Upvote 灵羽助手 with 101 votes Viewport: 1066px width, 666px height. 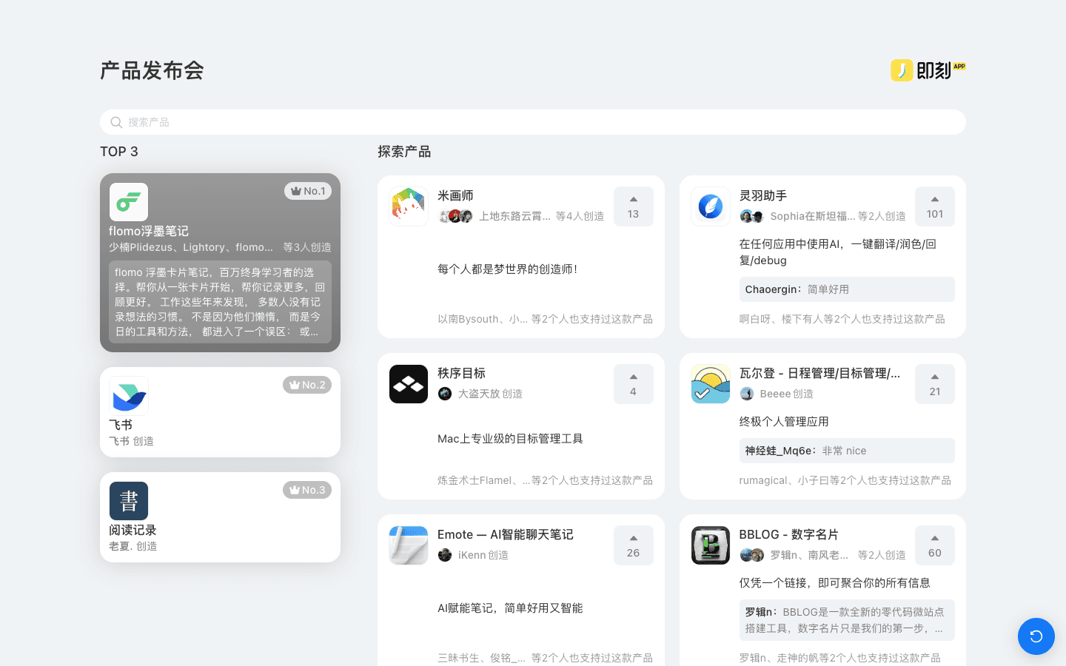pos(935,206)
